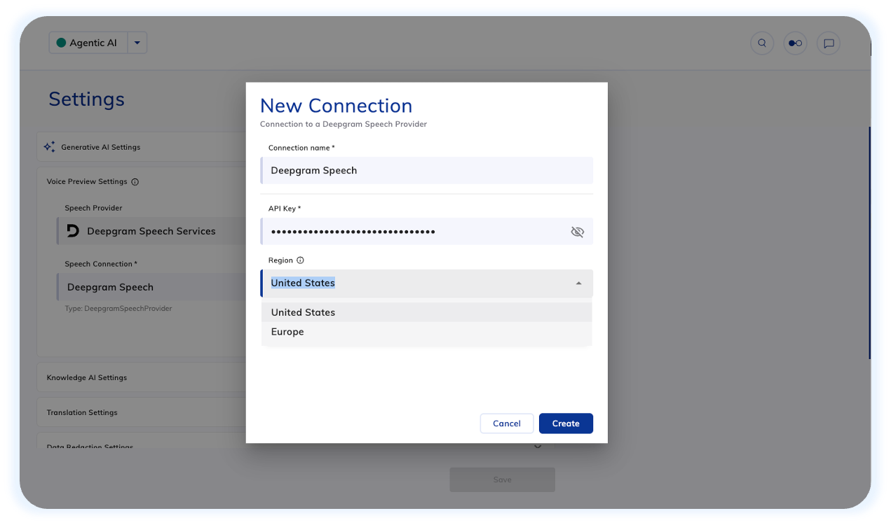Open the Deepgram Speech Services provider dropdown
The width and height of the screenshot is (891, 525).
pos(151,231)
